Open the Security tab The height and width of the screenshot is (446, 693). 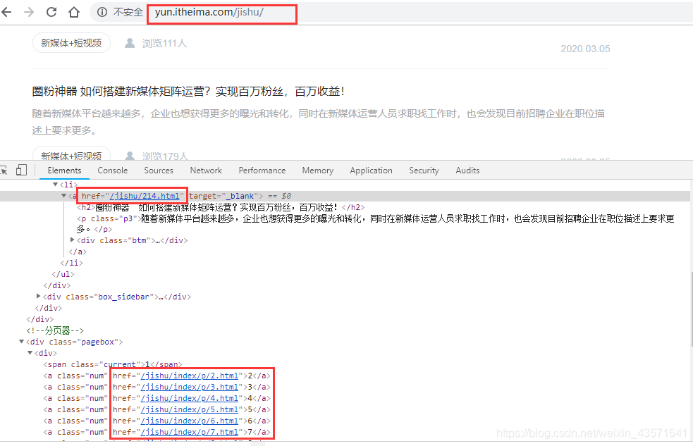424,171
